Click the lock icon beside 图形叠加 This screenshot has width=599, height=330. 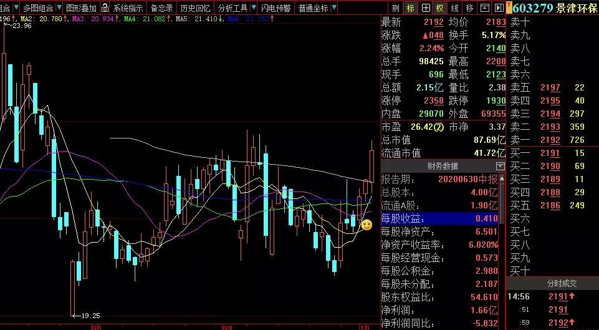[x=105, y=7]
